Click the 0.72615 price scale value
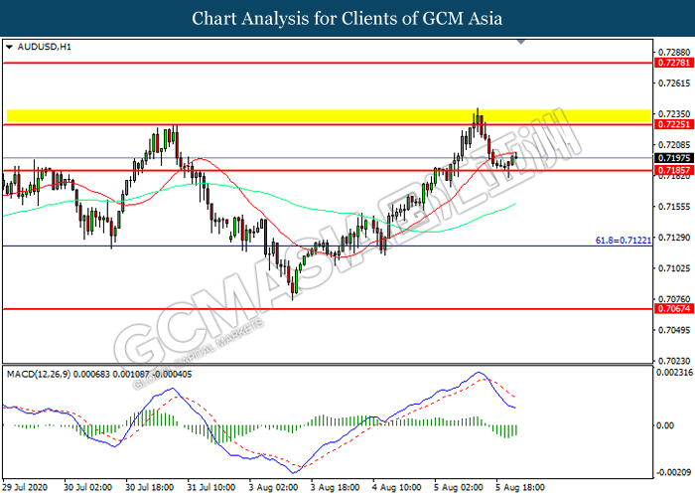This screenshot has height=497, width=695. pos(674,83)
